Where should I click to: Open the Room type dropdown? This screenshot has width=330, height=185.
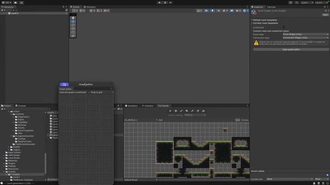[x=305, y=34]
